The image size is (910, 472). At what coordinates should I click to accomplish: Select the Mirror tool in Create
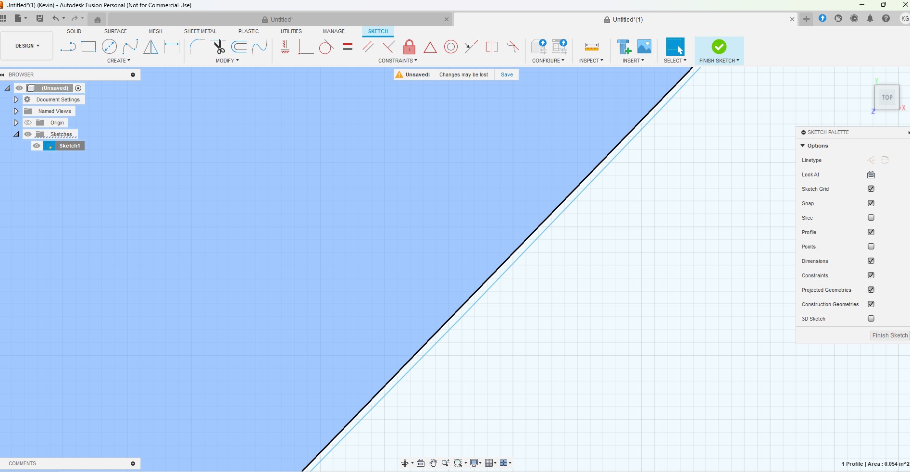click(150, 47)
